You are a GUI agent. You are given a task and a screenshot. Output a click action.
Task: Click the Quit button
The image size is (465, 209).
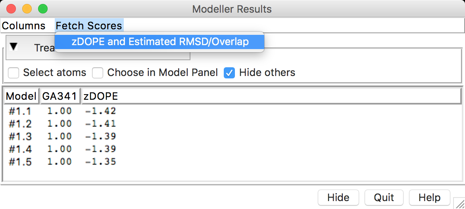pos(384,198)
